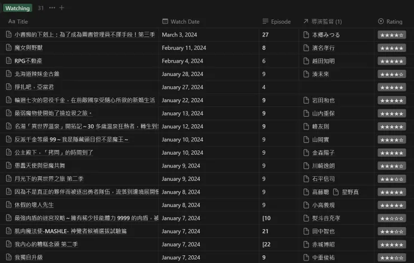The height and width of the screenshot is (263, 414).
Task: Open director link 山岡實
Action: pyautogui.click(x=320, y=140)
